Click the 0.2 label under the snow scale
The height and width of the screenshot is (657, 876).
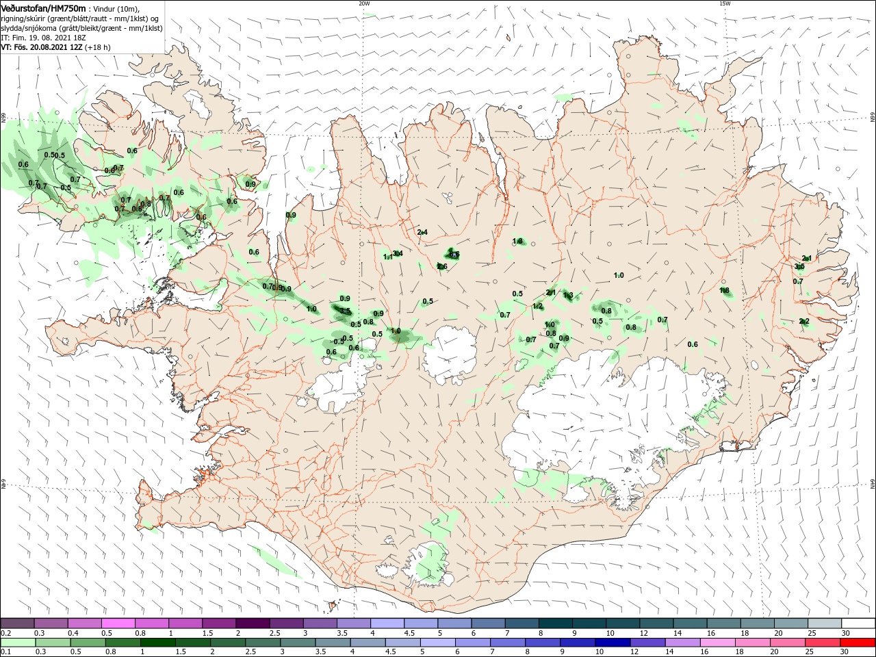click(5, 633)
